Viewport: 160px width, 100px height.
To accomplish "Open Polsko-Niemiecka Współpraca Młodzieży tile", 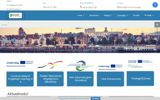I will (x=50, y=79).
